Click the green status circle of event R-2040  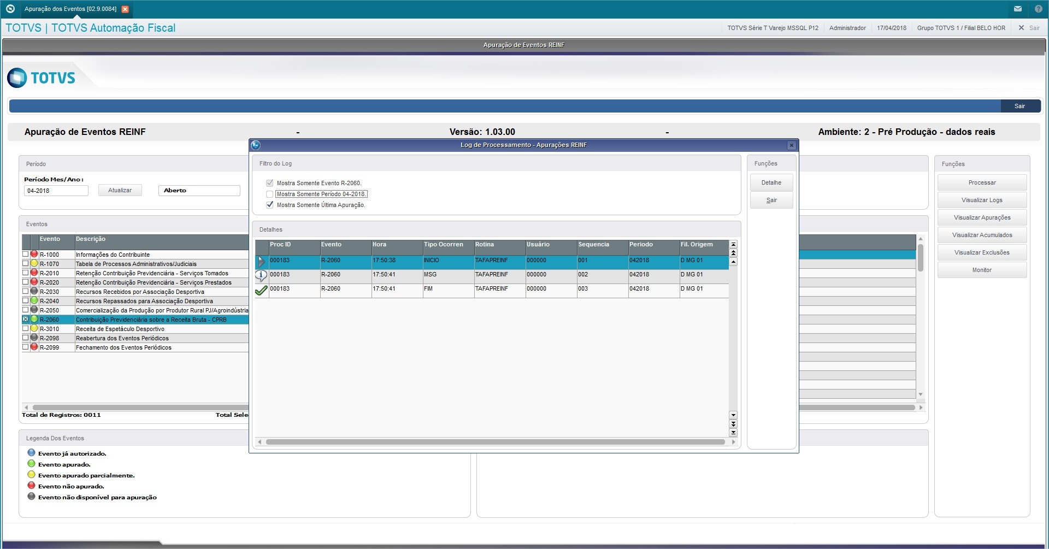[34, 301]
